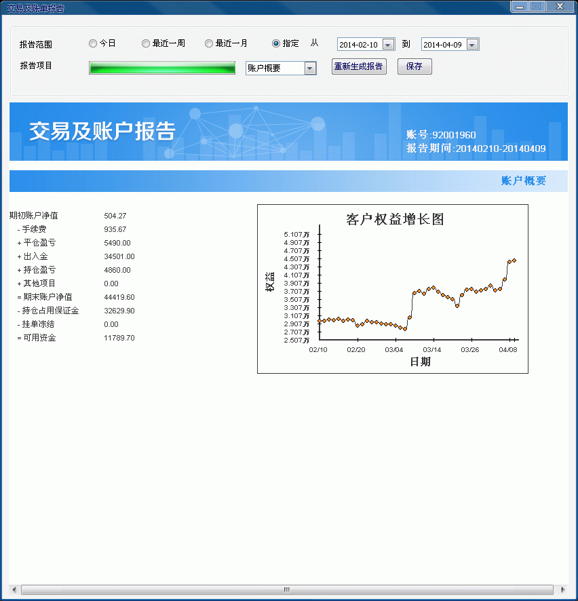Viewport: 578px width, 601px height.
Task: Expand the 账户概要 report item combo box
Action: 310,69
